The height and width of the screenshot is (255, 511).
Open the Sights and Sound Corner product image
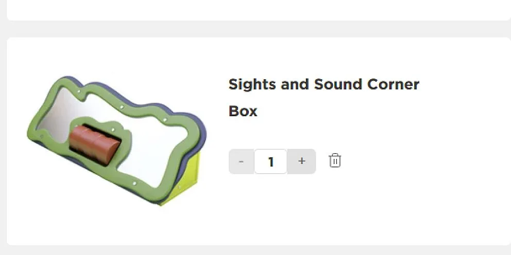[116, 141]
